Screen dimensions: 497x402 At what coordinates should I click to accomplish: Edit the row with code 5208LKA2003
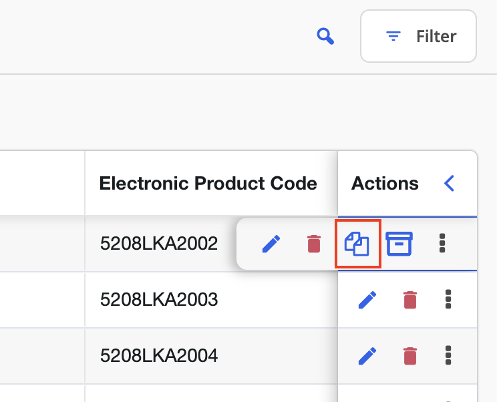pyautogui.click(x=367, y=300)
